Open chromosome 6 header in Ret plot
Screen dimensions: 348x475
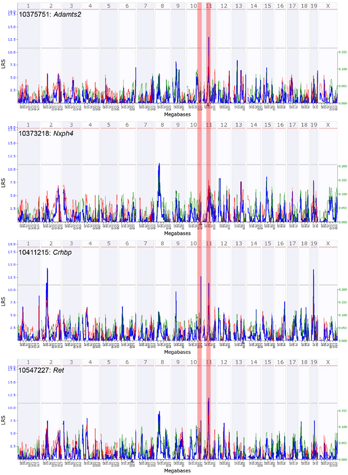(127, 362)
